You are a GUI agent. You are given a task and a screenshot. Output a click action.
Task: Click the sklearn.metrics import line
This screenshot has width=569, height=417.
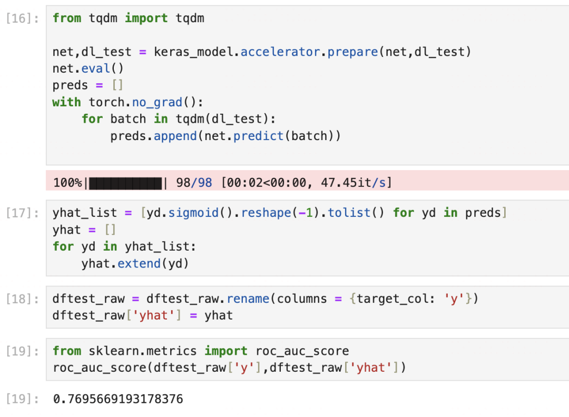(200, 351)
